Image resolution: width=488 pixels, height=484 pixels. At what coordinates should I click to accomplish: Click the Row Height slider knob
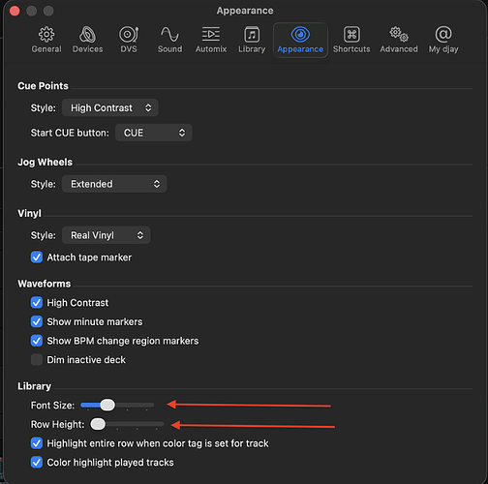click(x=98, y=424)
